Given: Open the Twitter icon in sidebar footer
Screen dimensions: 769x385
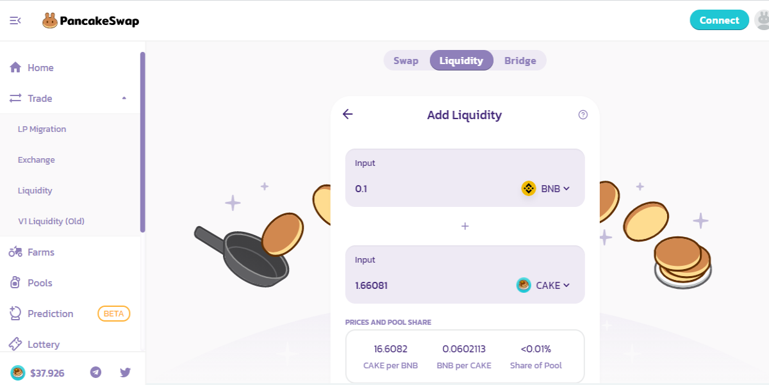Looking at the screenshot, I should (126, 372).
